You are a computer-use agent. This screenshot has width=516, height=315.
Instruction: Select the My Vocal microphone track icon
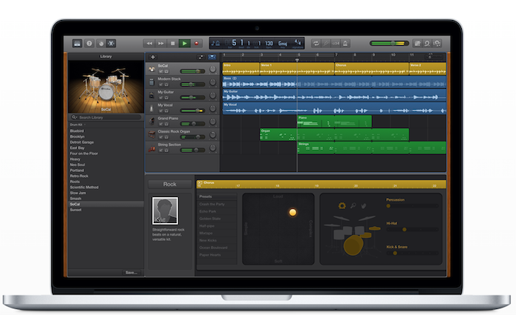coord(151,108)
